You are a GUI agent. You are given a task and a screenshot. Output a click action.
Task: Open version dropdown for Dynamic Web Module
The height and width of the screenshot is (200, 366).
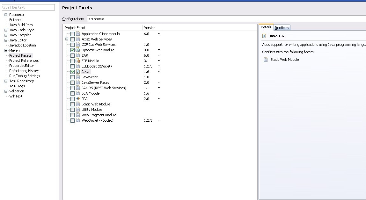point(159,50)
